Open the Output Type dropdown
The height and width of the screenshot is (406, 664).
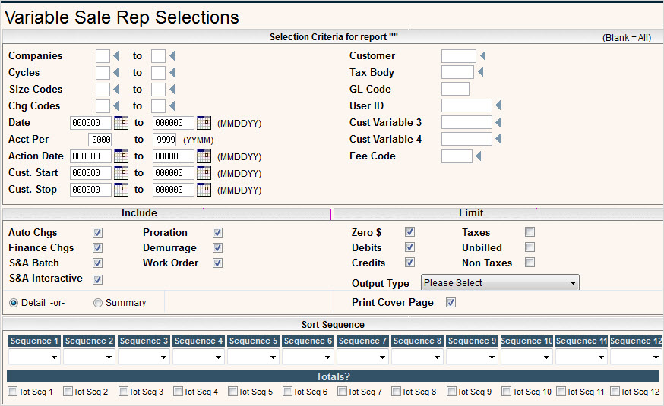click(500, 282)
